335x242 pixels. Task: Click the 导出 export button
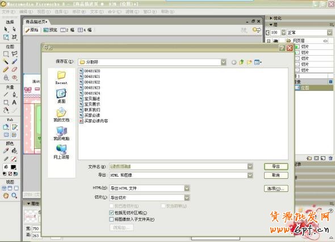coord(276,166)
